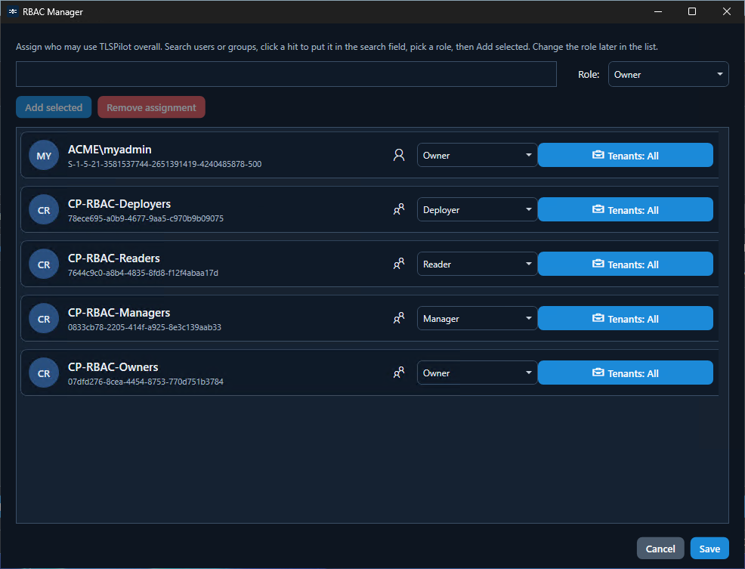Click the Remove assignment button
The image size is (745, 569).
click(151, 107)
